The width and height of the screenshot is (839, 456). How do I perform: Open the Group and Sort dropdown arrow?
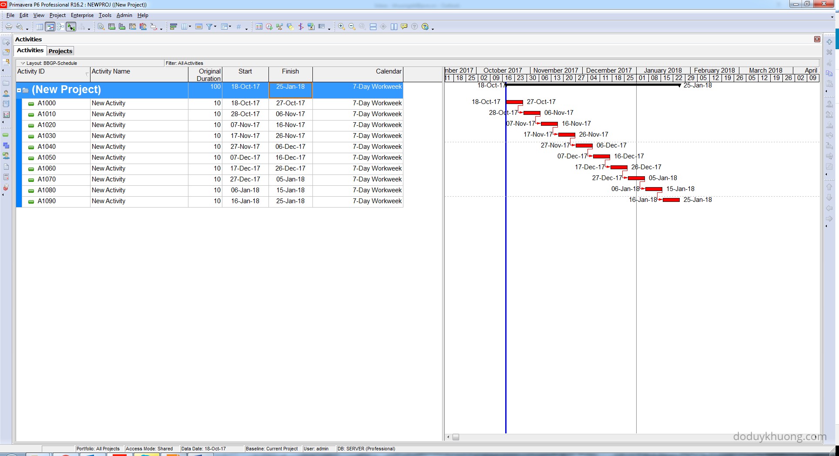click(x=230, y=27)
